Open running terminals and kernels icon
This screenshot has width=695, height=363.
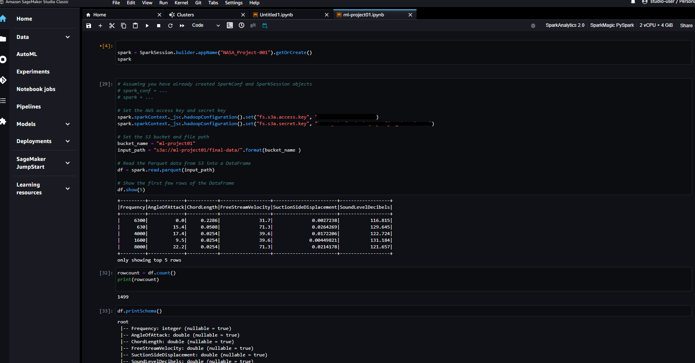(3, 59)
